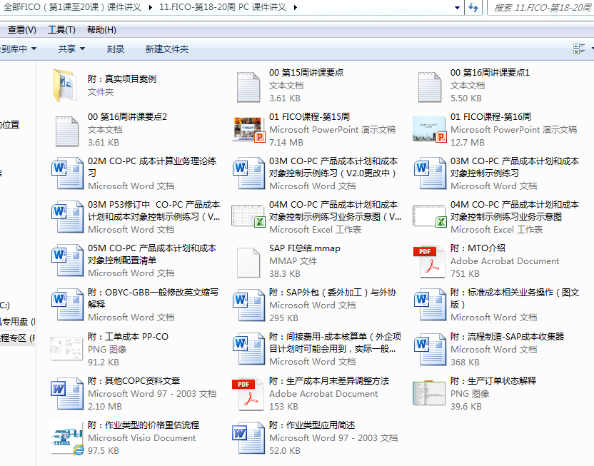Expand breadcrumb arrow after 全部FICO课件讲义
The height and width of the screenshot is (466, 594).
point(151,7)
